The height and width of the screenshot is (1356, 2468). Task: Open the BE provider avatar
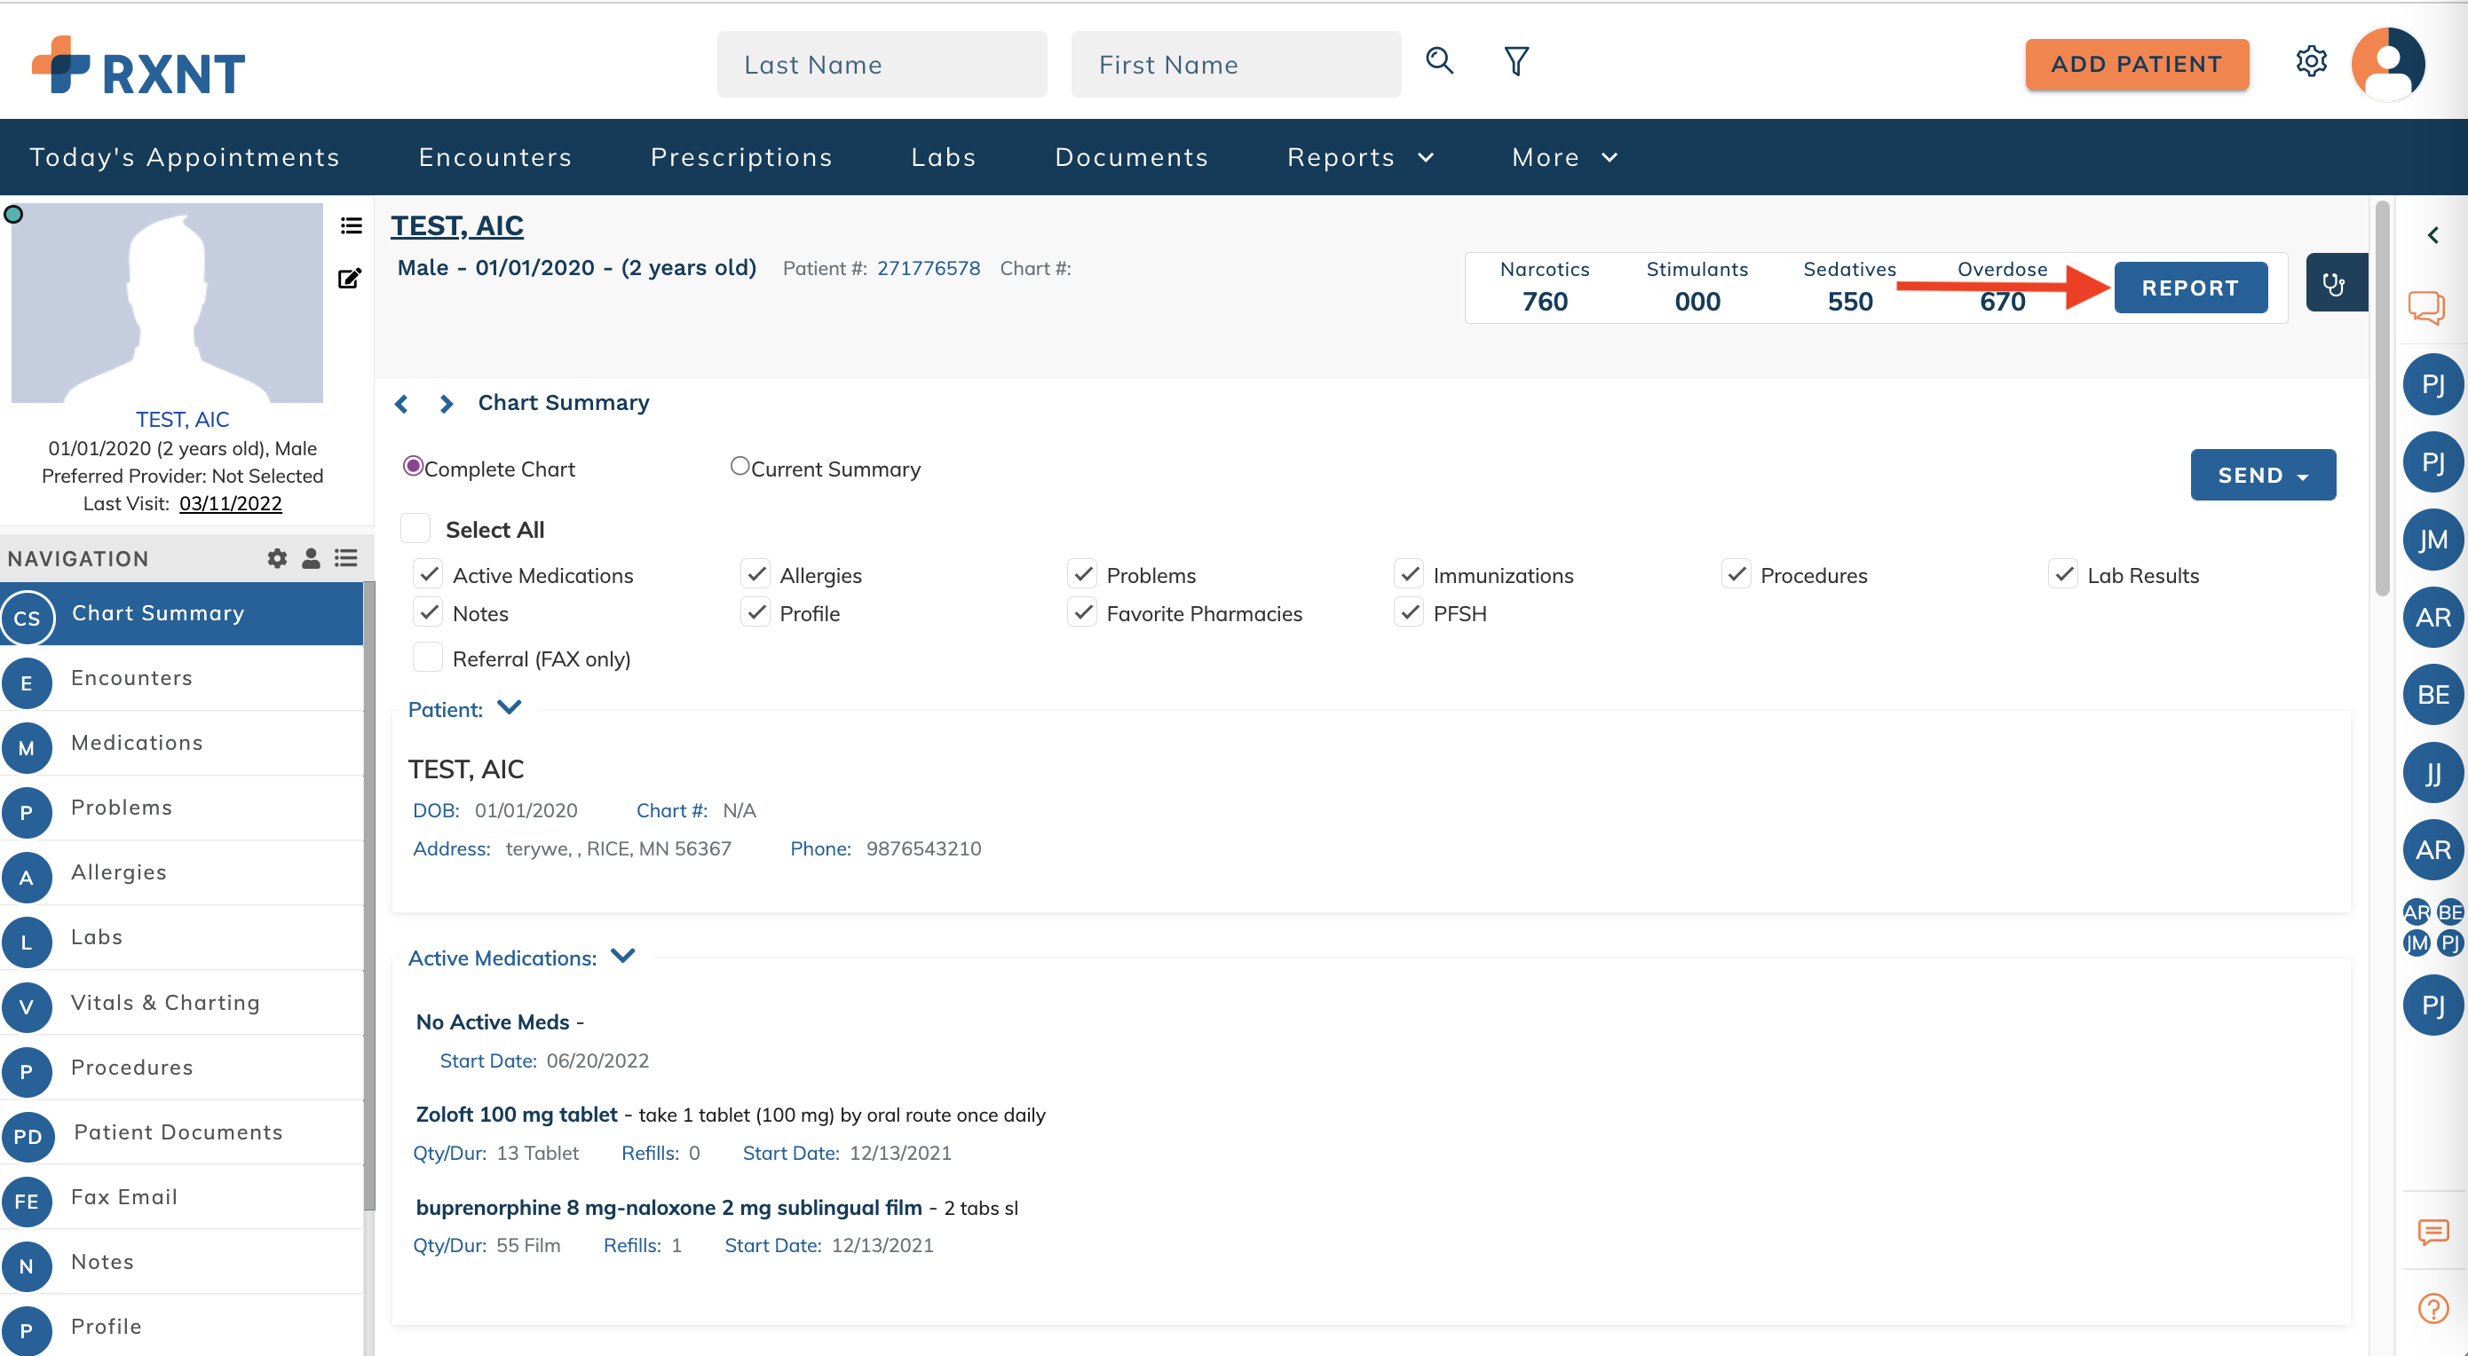click(2432, 695)
